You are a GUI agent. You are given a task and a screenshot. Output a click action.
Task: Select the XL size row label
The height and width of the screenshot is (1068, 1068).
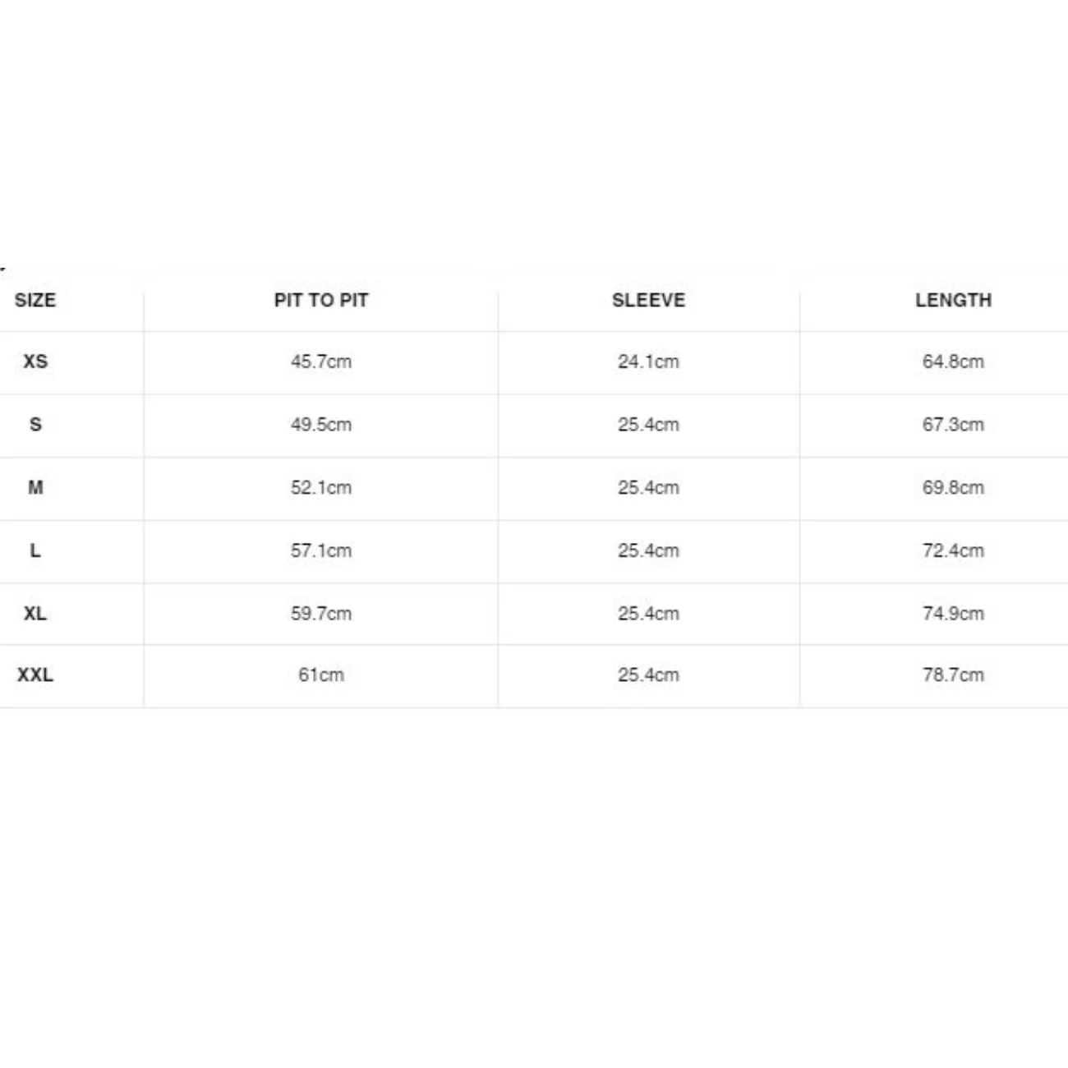pos(35,613)
